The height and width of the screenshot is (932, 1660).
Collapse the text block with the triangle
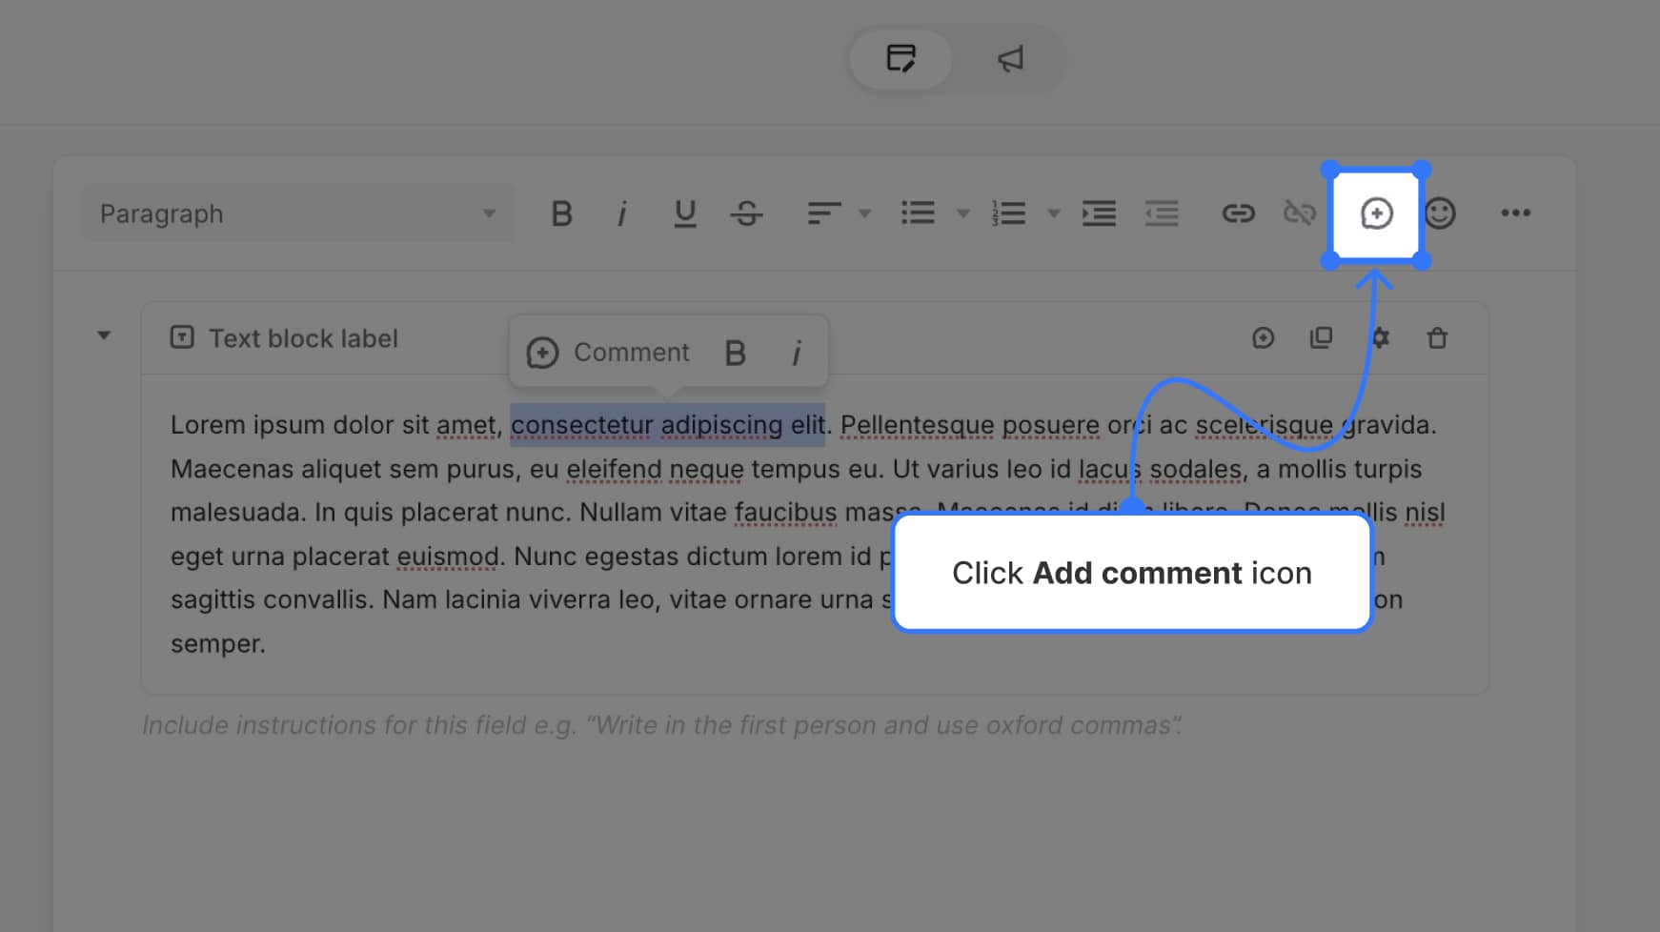click(x=104, y=335)
